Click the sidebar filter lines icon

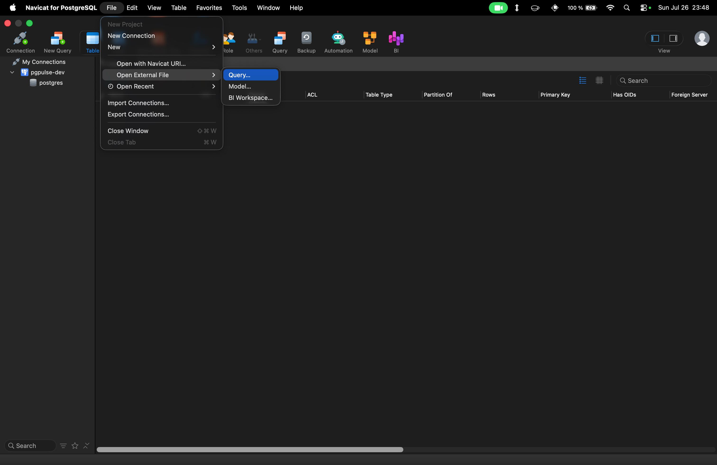click(x=63, y=445)
